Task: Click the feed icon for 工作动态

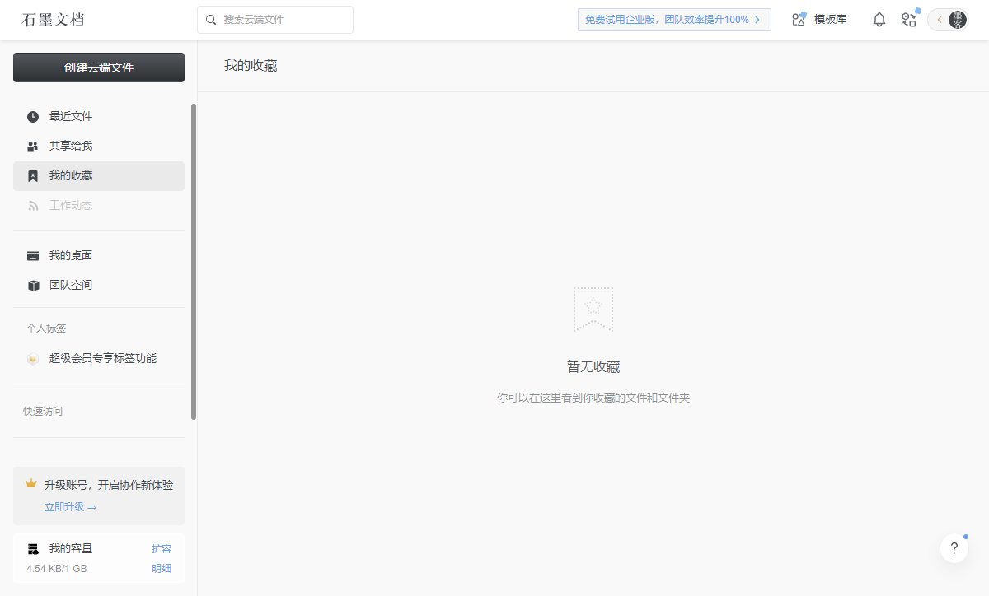Action: (x=33, y=206)
